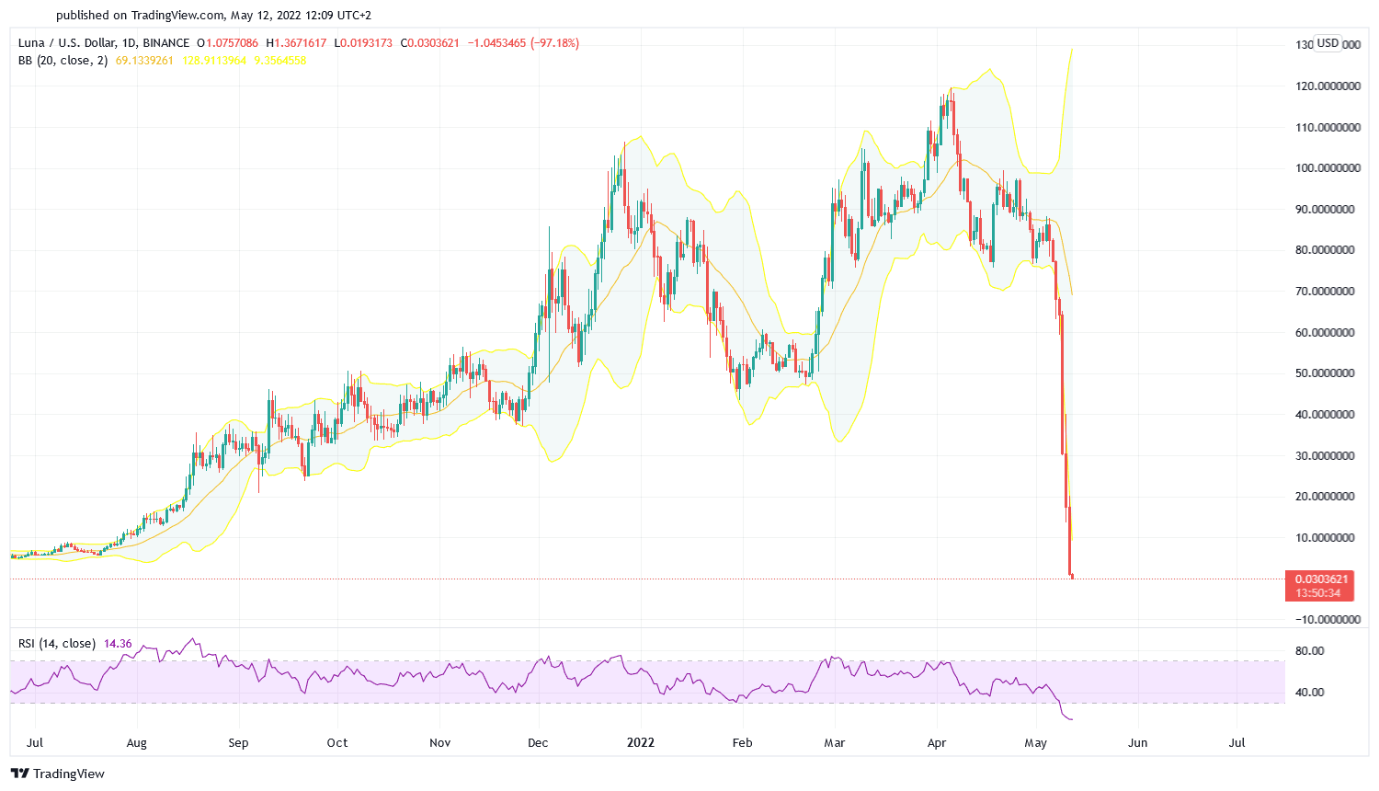This screenshot has height=791, width=1379.
Task: Click the 40.0000000 price axis label
Action: [x=1325, y=415]
